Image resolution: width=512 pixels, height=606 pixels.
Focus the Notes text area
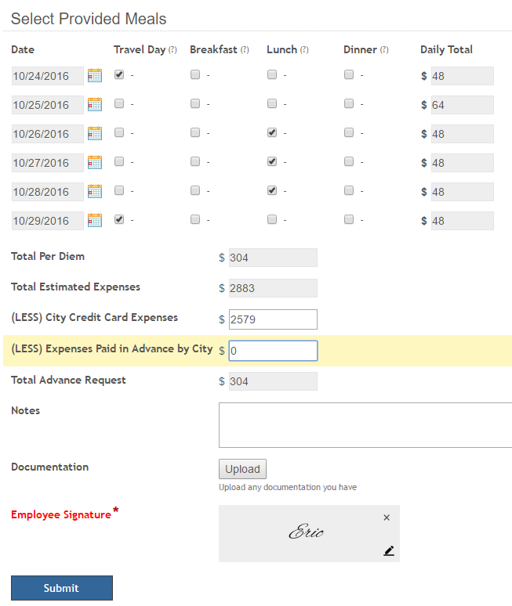tap(365, 425)
